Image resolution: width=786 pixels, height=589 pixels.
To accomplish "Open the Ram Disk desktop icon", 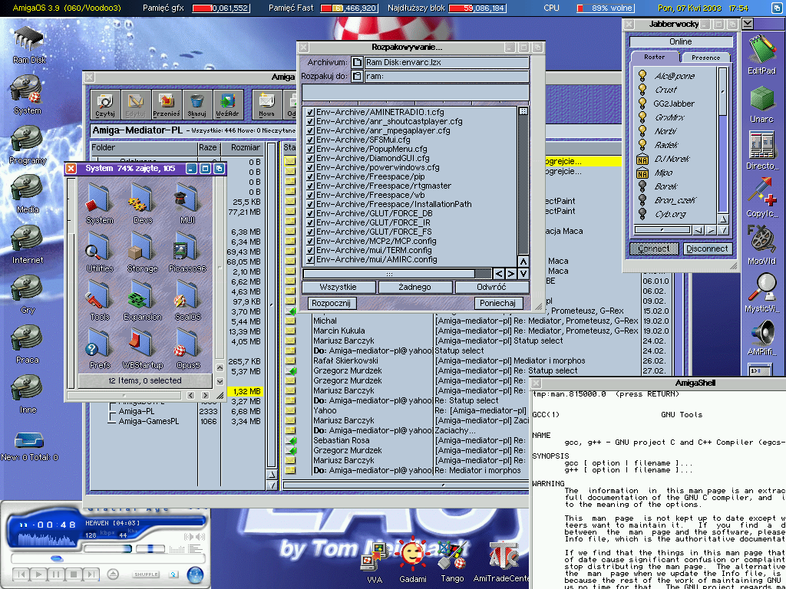I will pos(28,44).
